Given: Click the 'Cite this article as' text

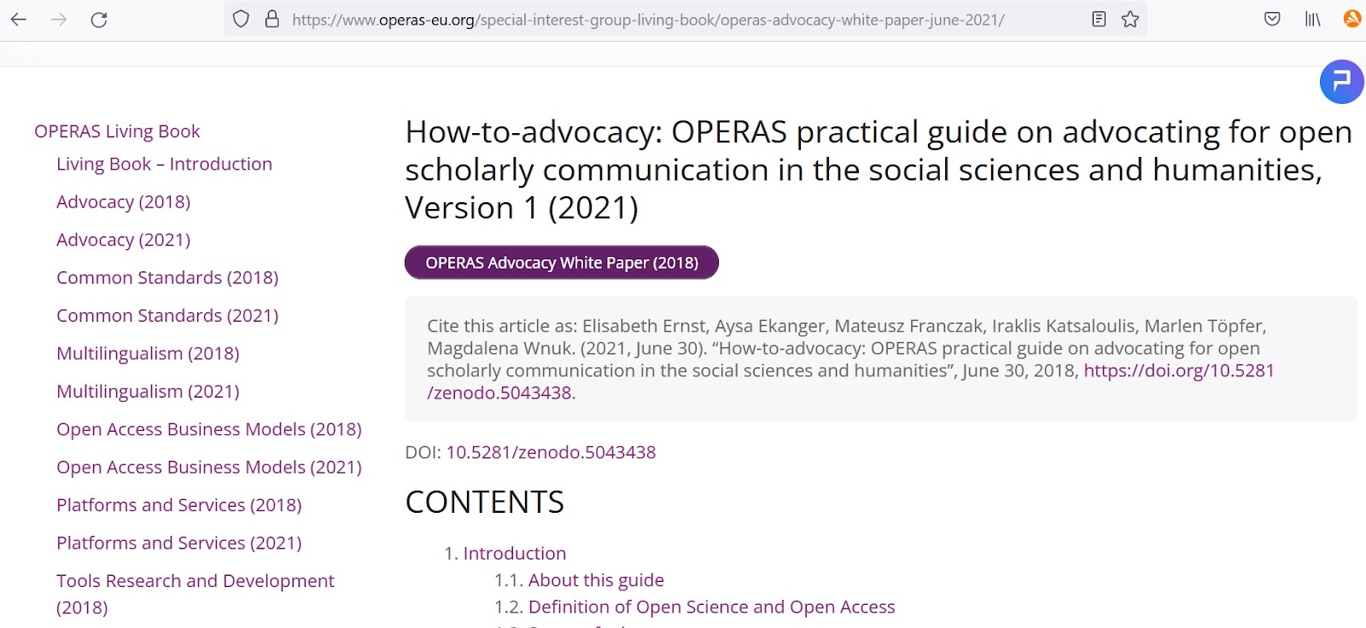Looking at the screenshot, I should (502, 326).
